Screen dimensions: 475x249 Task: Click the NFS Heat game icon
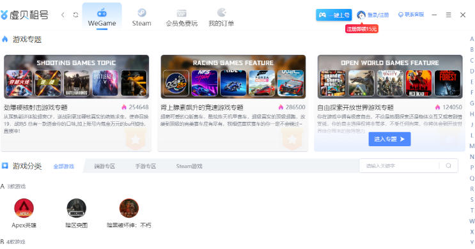(205, 83)
